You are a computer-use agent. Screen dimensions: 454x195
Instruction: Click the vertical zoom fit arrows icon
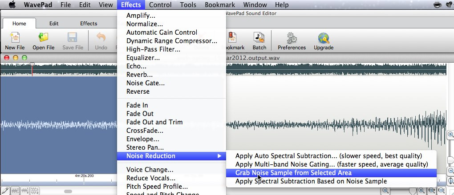pyautogui.click(x=451, y=181)
